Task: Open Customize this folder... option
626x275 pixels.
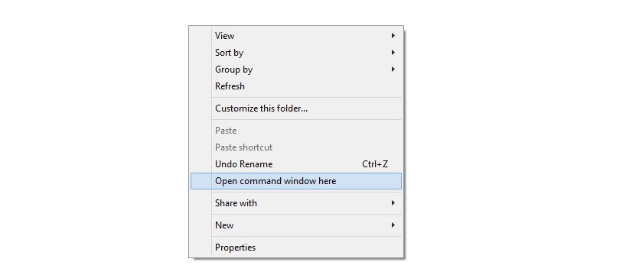Action: [x=296, y=108]
